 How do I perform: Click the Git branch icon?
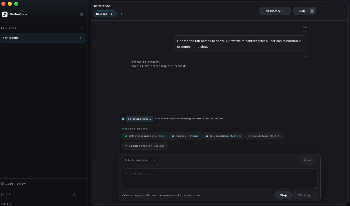(2, 194)
